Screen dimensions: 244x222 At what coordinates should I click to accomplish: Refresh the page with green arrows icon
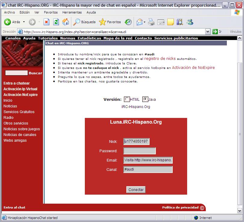[x=56, y=22]
